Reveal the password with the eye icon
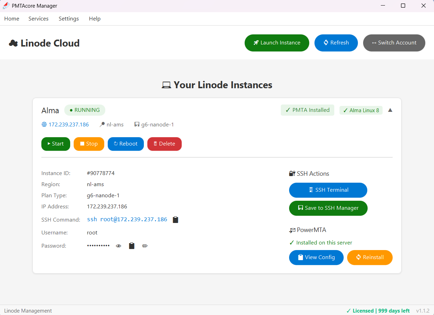434x315 pixels. (x=118, y=246)
